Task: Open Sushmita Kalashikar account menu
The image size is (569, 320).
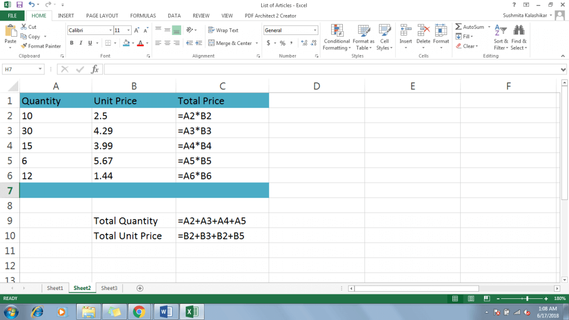Action: coord(527,16)
